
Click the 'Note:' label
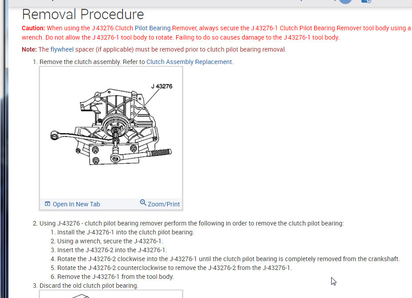[x=29, y=49]
